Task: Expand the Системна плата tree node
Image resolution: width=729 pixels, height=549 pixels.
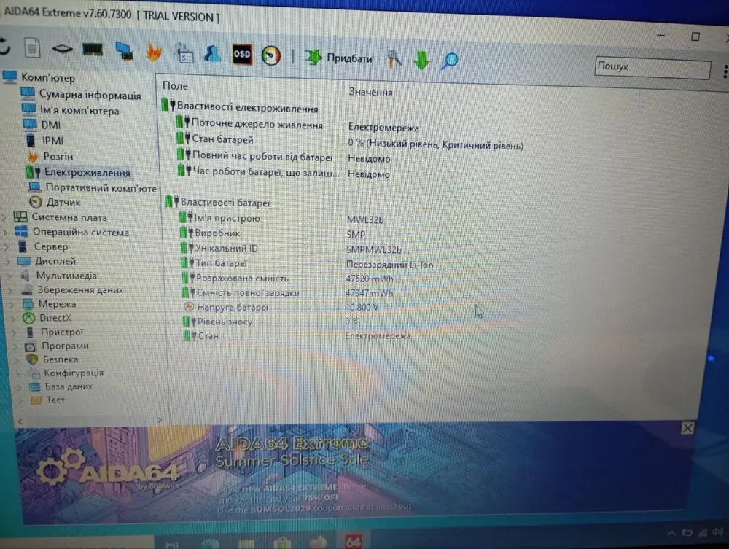Action: 6,217
